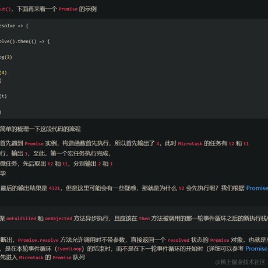Image resolution: width=268 pixels, height=268 pixels.
Task: Click the code line 'og(2)'
Action: click(6, 57)
